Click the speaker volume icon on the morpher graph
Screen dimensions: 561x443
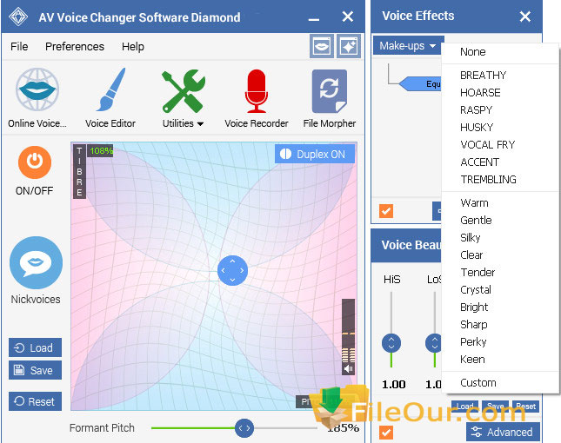coord(348,368)
